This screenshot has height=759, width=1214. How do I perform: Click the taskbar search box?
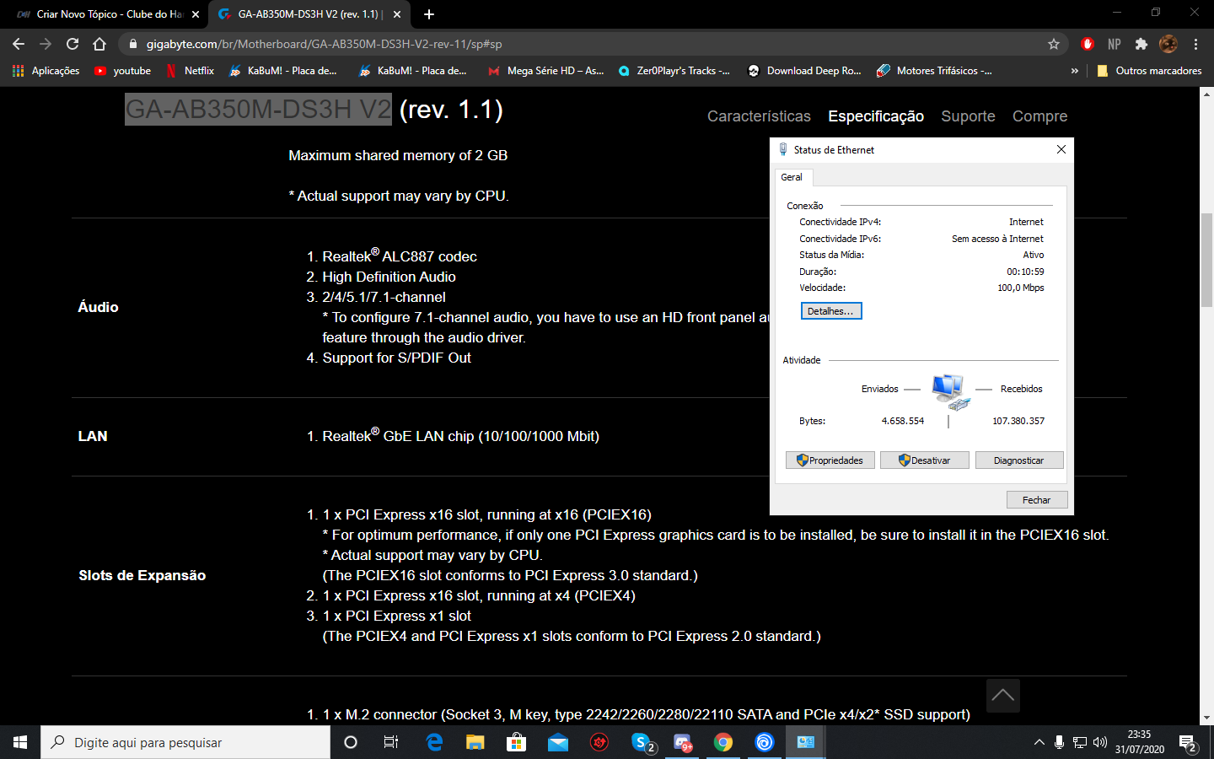(x=185, y=742)
